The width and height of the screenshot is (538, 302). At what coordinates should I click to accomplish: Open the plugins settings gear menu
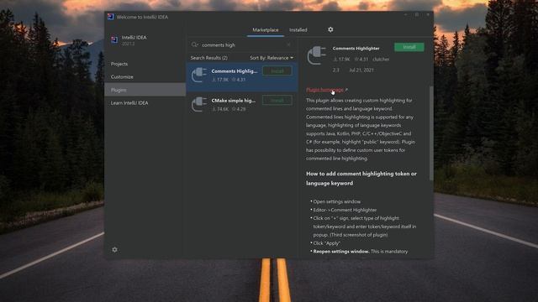pyautogui.click(x=330, y=30)
